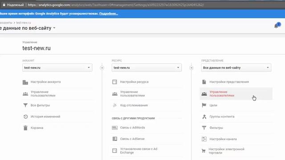Open 'Установление связи с Ad Exchange'

tap(138, 151)
